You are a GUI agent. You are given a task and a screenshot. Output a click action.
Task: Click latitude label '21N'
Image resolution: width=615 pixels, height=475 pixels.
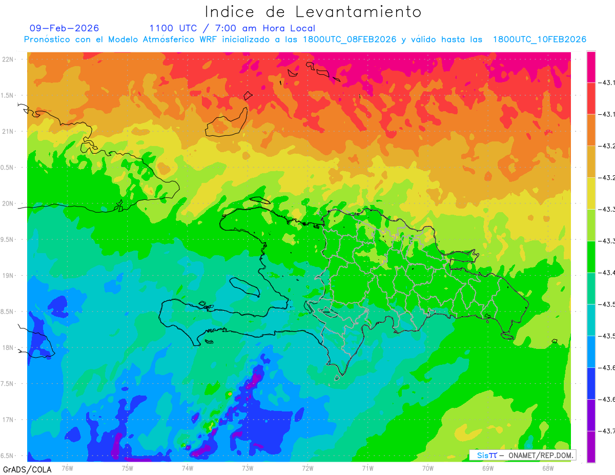pyautogui.click(x=8, y=132)
